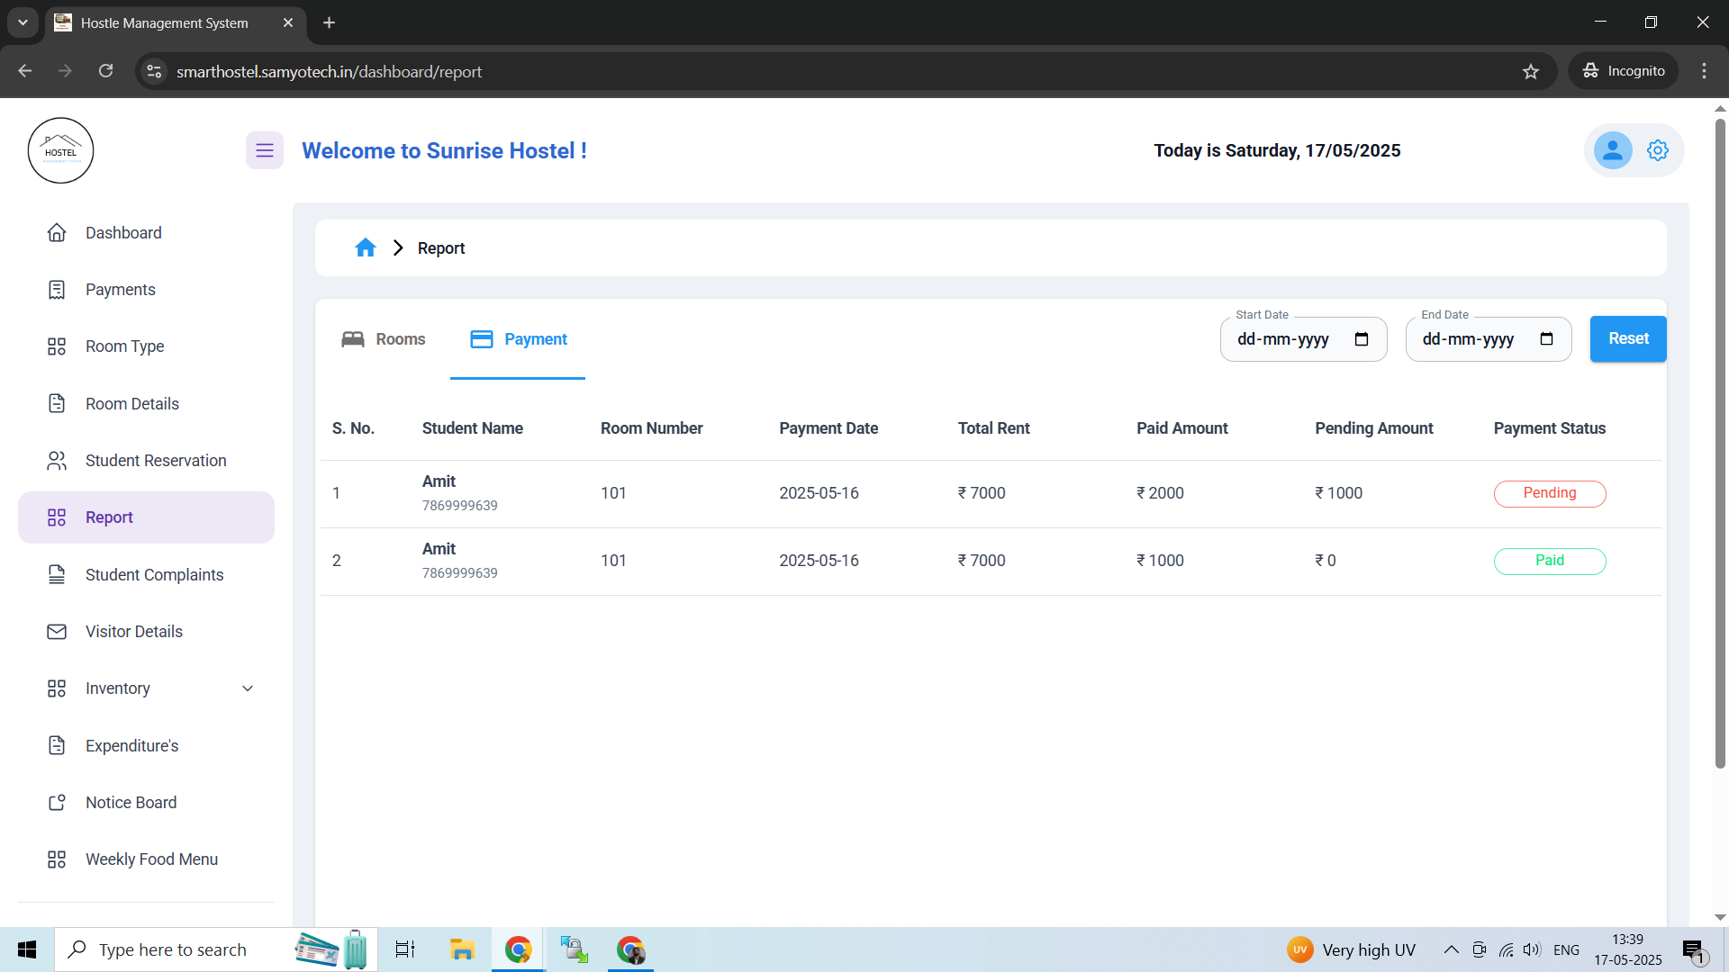The height and width of the screenshot is (972, 1729).
Task: Click the home breadcrumb icon
Action: coord(365,247)
